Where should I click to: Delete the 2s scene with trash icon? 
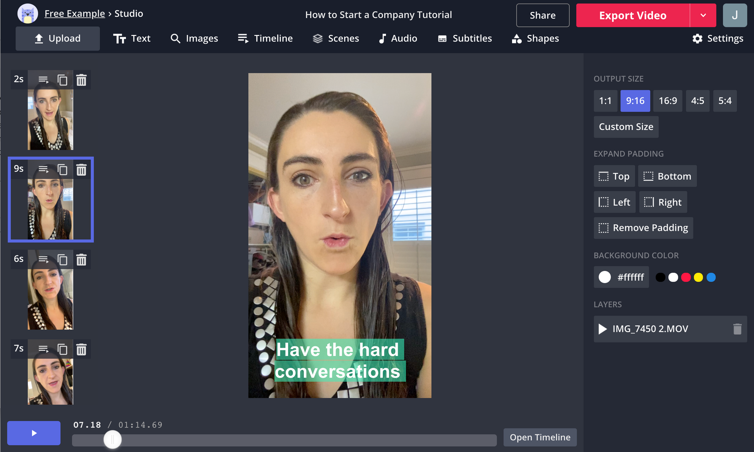point(81,80)
